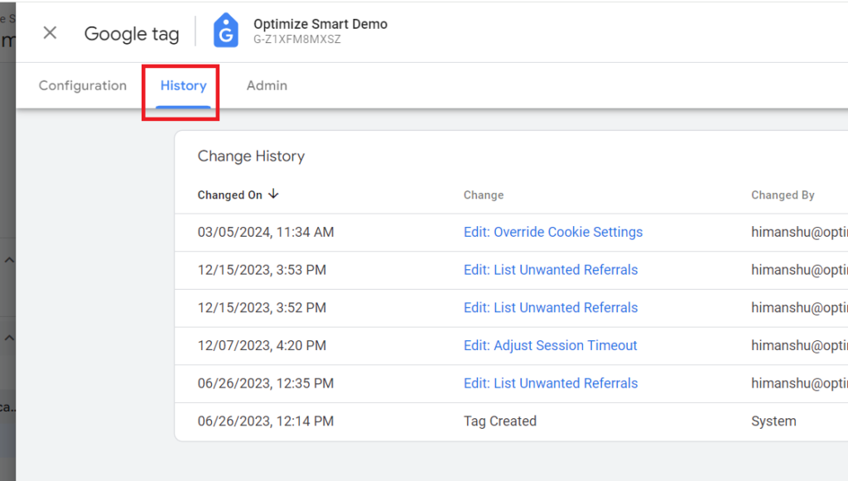Open the Admin tab
848x481 pixels.
coord(267,85)
